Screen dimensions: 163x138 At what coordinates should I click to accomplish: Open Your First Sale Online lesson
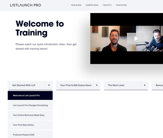click(x=30, y=125)
